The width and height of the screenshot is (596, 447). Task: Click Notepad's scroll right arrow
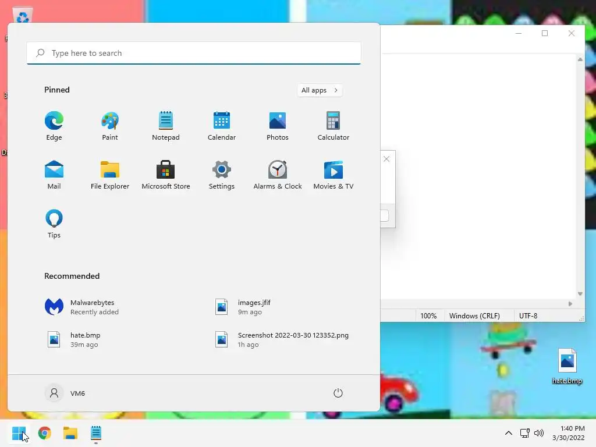click(x=570, y=304)
